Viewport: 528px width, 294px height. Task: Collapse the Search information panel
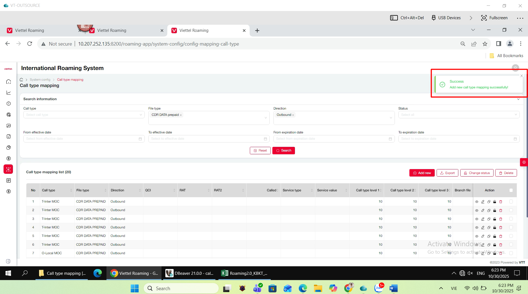(518, 99)
